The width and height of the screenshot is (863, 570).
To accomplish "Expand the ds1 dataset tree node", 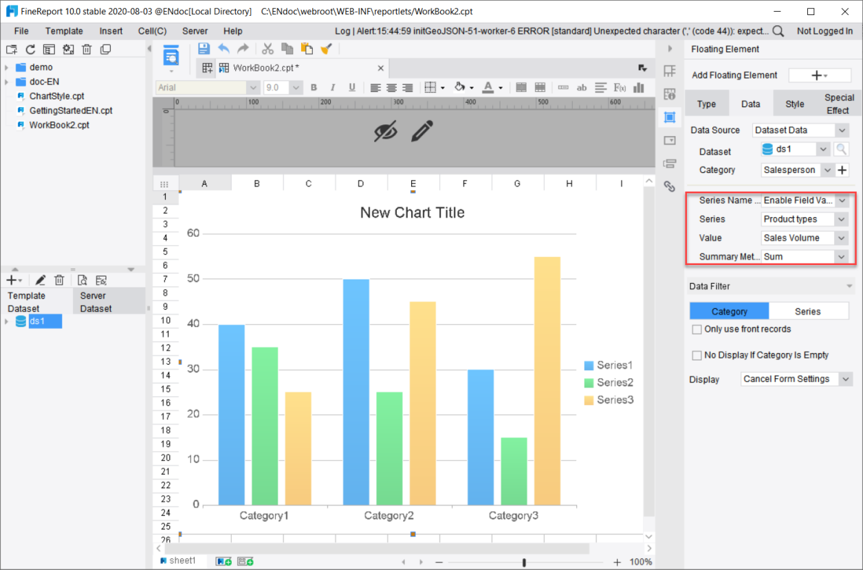I will (6, 321).
